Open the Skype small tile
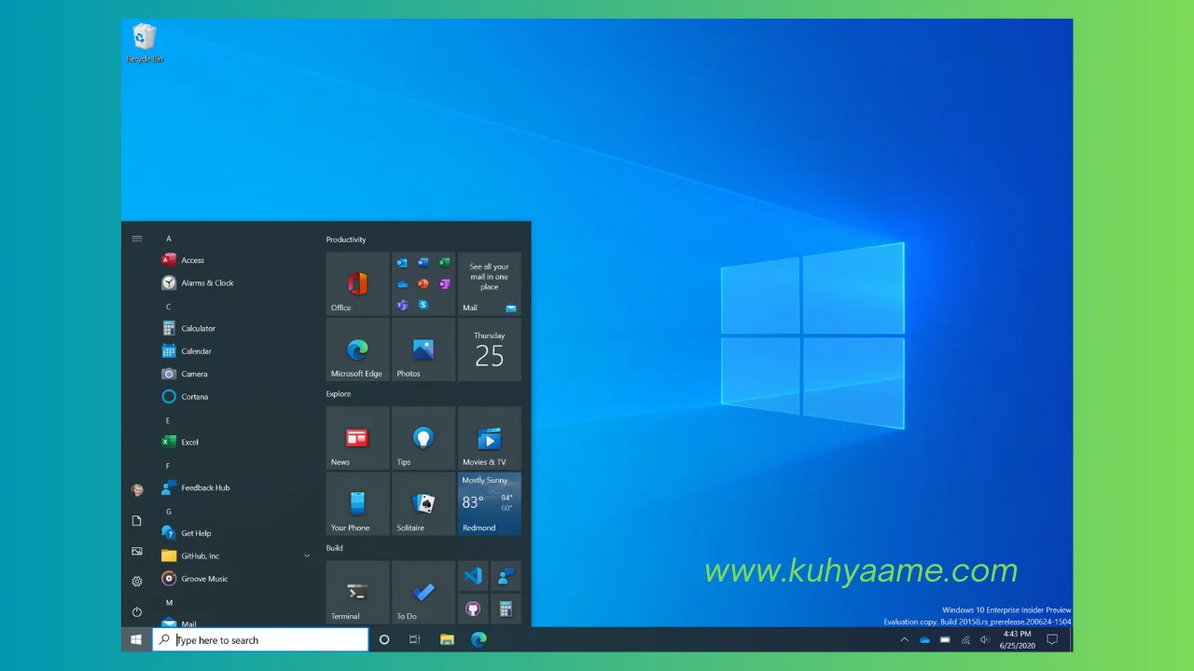This screenshot has height=671, width=1194. coord(423,305)
